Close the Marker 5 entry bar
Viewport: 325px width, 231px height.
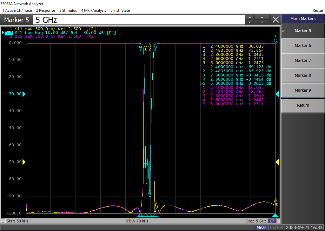click(275, 20)
